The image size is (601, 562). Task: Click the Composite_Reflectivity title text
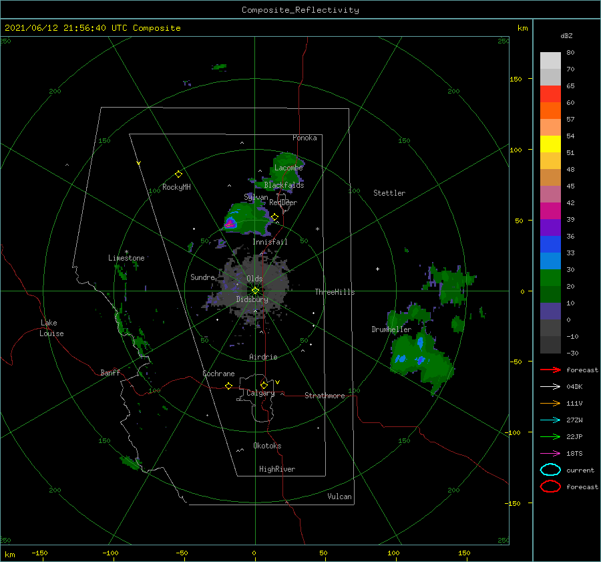coord(300,10)
